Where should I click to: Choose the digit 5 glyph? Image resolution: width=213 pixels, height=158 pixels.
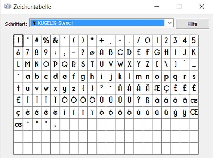[x=194, y=41]
